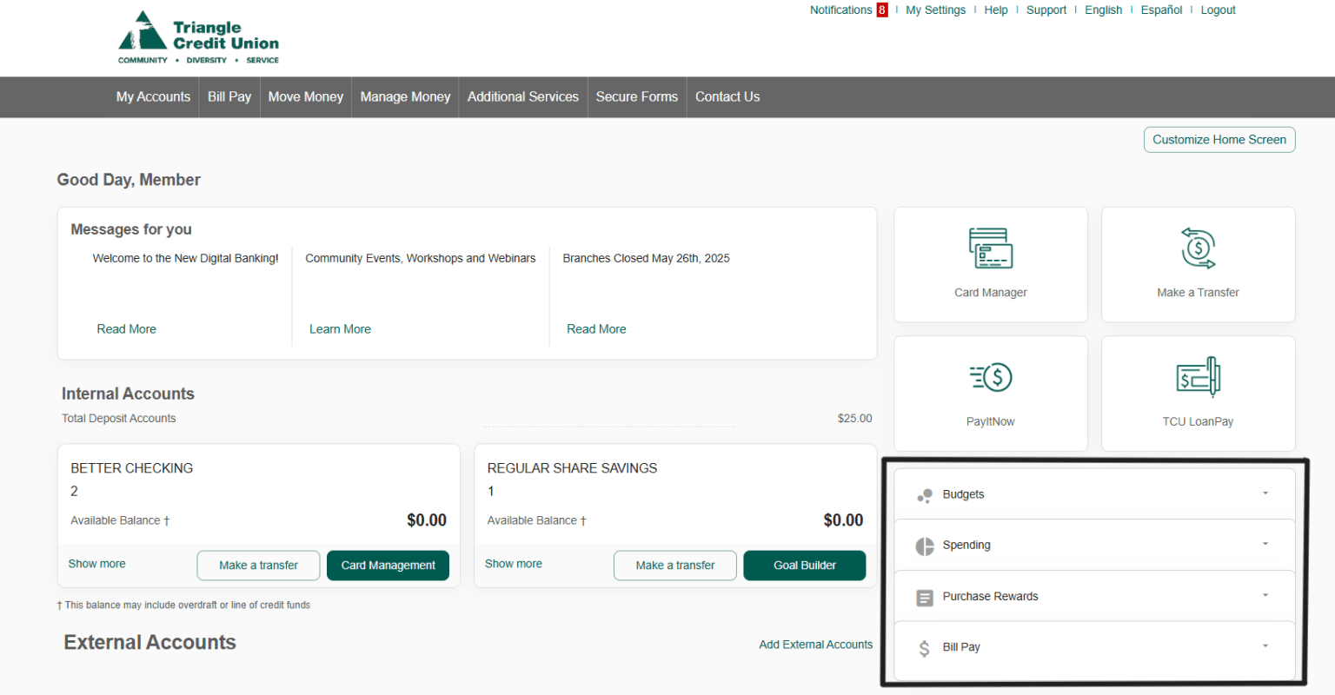1335x695 pixels.
Task: Click Add External Accounts link
Action: click(x=815, y=644)
